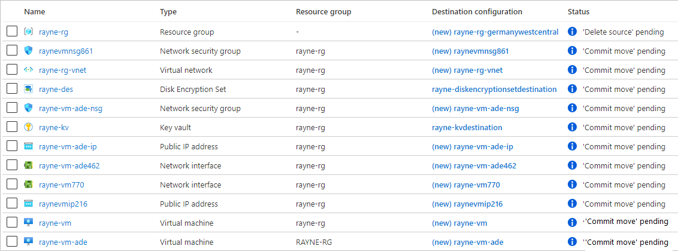Sort by the Name column header
The height and width of the screenshot is (252, 678).
35,12
